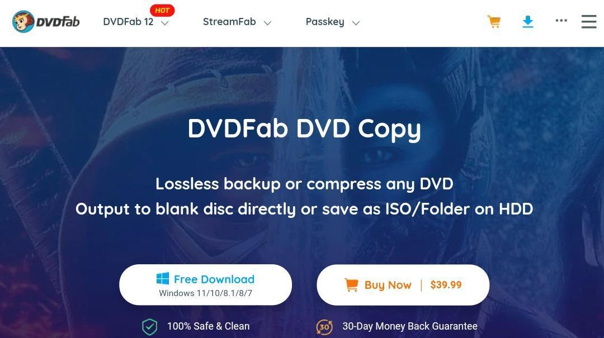604x338 pixels.
Task: Click the 30-Day Money Back Guarantee text
Action: pyautogui.click(x=410, y=326)
